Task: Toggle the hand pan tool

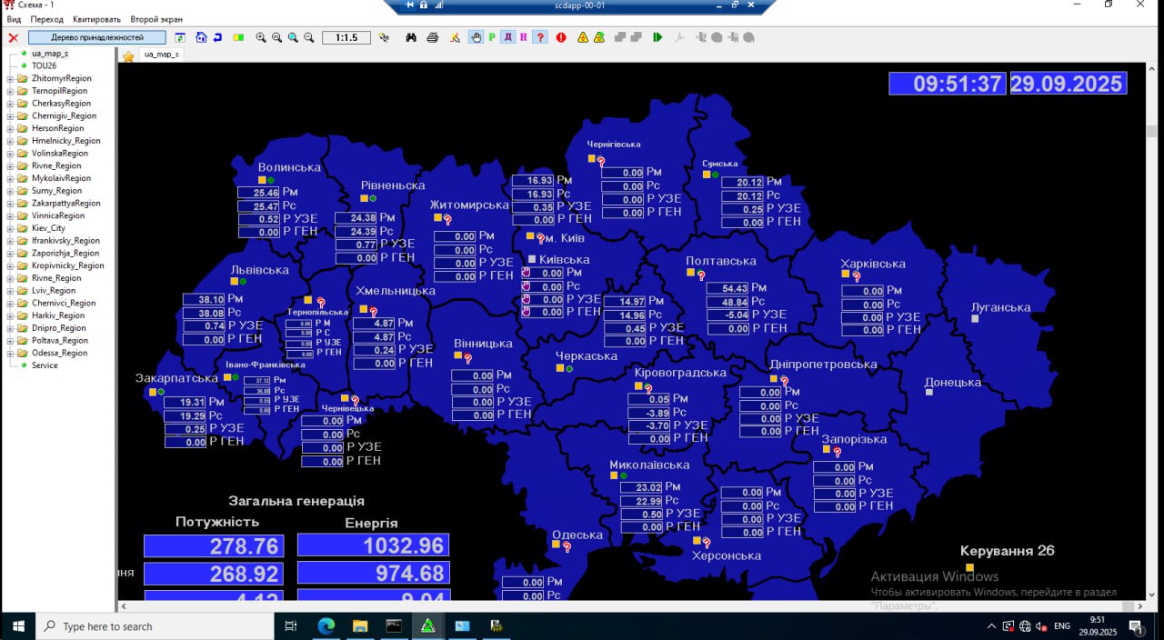Action: pyautogui.click(x=476, y=37)
